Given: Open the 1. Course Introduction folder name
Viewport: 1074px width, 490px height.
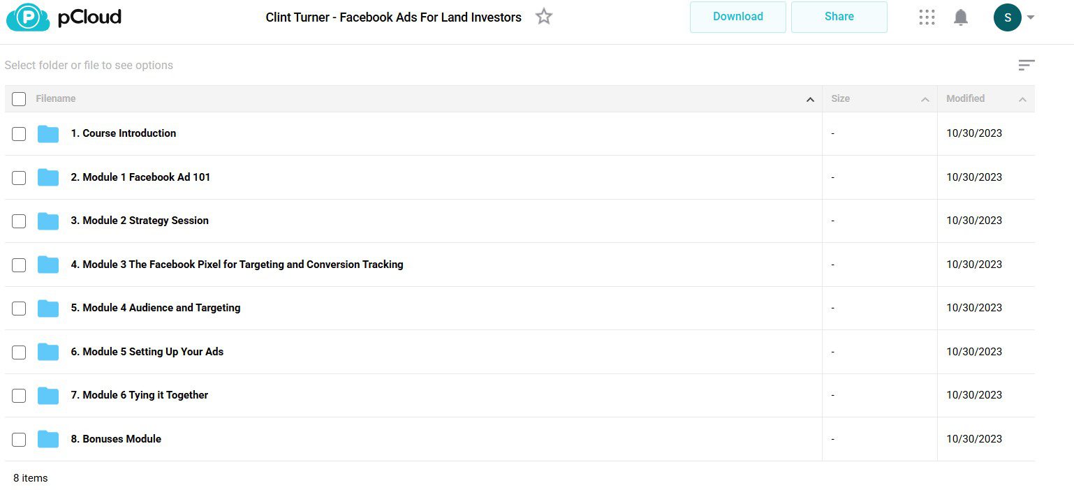Looking at the screenshot, I should 124,133.
